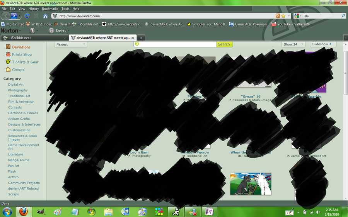Open the View menu
The width and height of the screenshot is (348, 217).
(x=22, y=9)
